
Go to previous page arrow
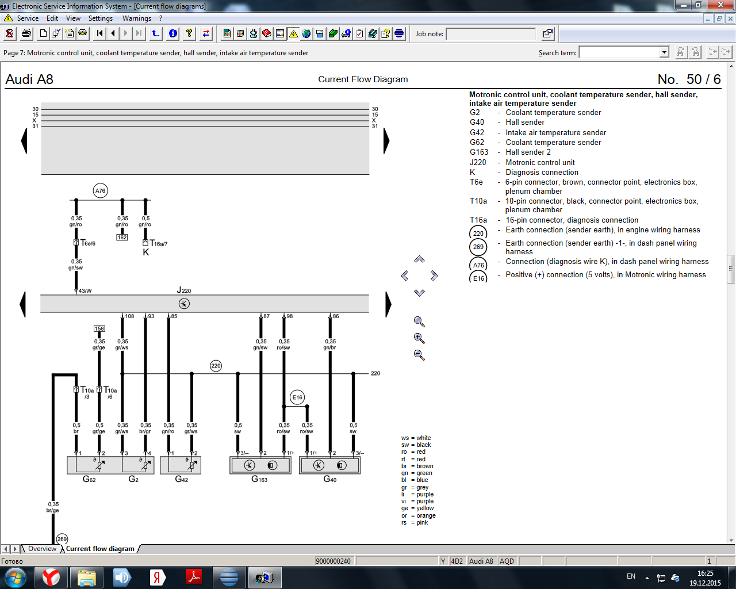click(113, 33)
